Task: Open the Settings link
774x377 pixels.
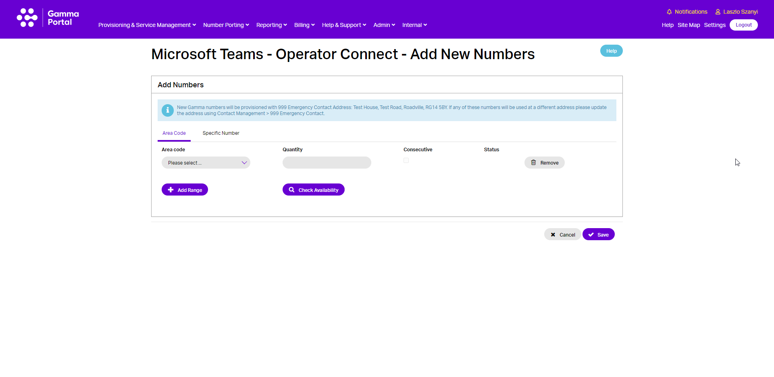Action: pyautogui.click(x=715, y=25)
